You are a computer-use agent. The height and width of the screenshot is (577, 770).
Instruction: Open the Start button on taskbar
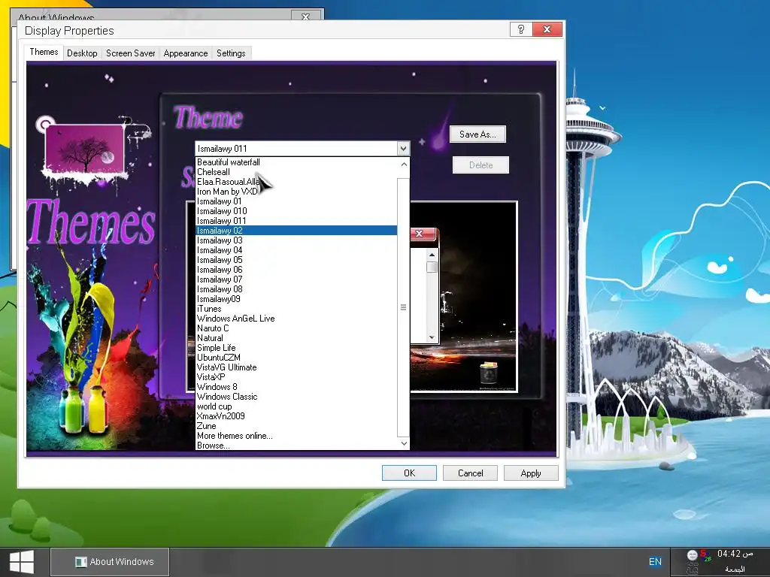click(22, 562)
